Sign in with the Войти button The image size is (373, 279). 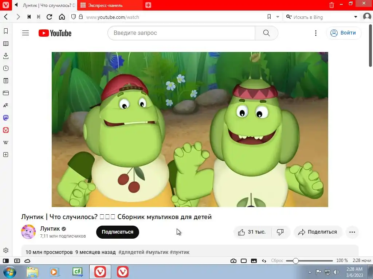coord(343,33)
